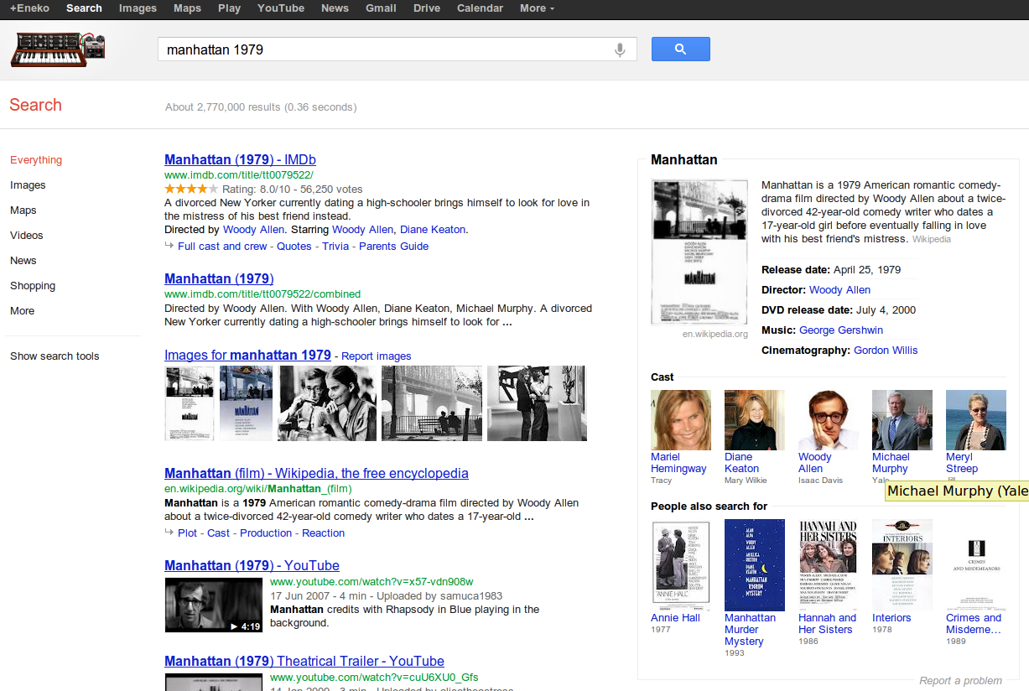Click Michael Murphy cast photo
The width and height of the screenshot is (1029, 691).
pyautogui.click(x=902, y=420)
